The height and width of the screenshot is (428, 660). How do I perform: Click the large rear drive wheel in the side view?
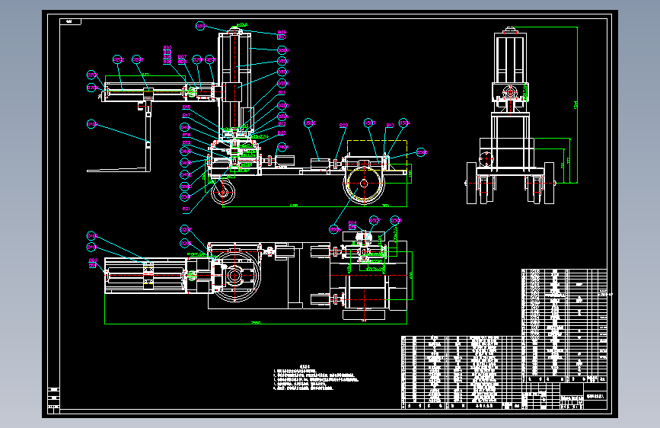pos(364,184)
